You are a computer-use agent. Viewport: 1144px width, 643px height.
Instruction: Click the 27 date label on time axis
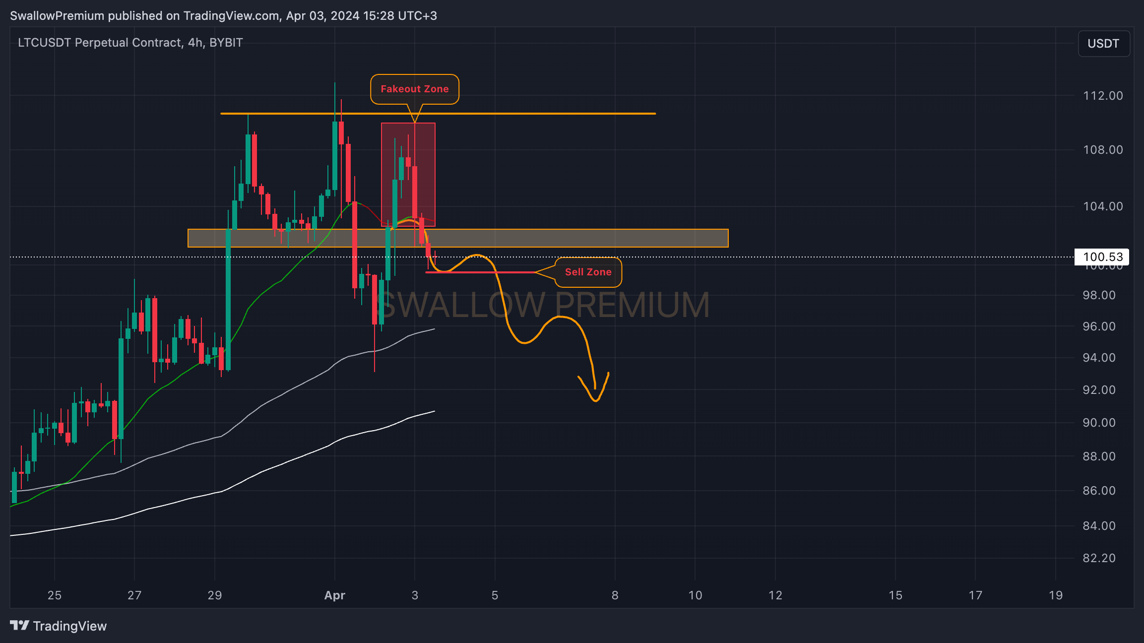tap(134, 595)
